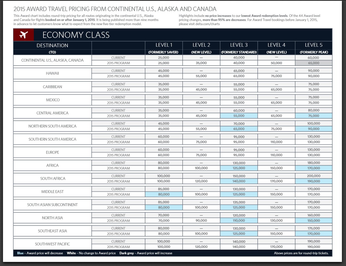Image resolution: width=346 pixels, height=266 pixels.
Task: Select the SOUTHWEST PACIFIC row label
Action: tap(53, 244)
